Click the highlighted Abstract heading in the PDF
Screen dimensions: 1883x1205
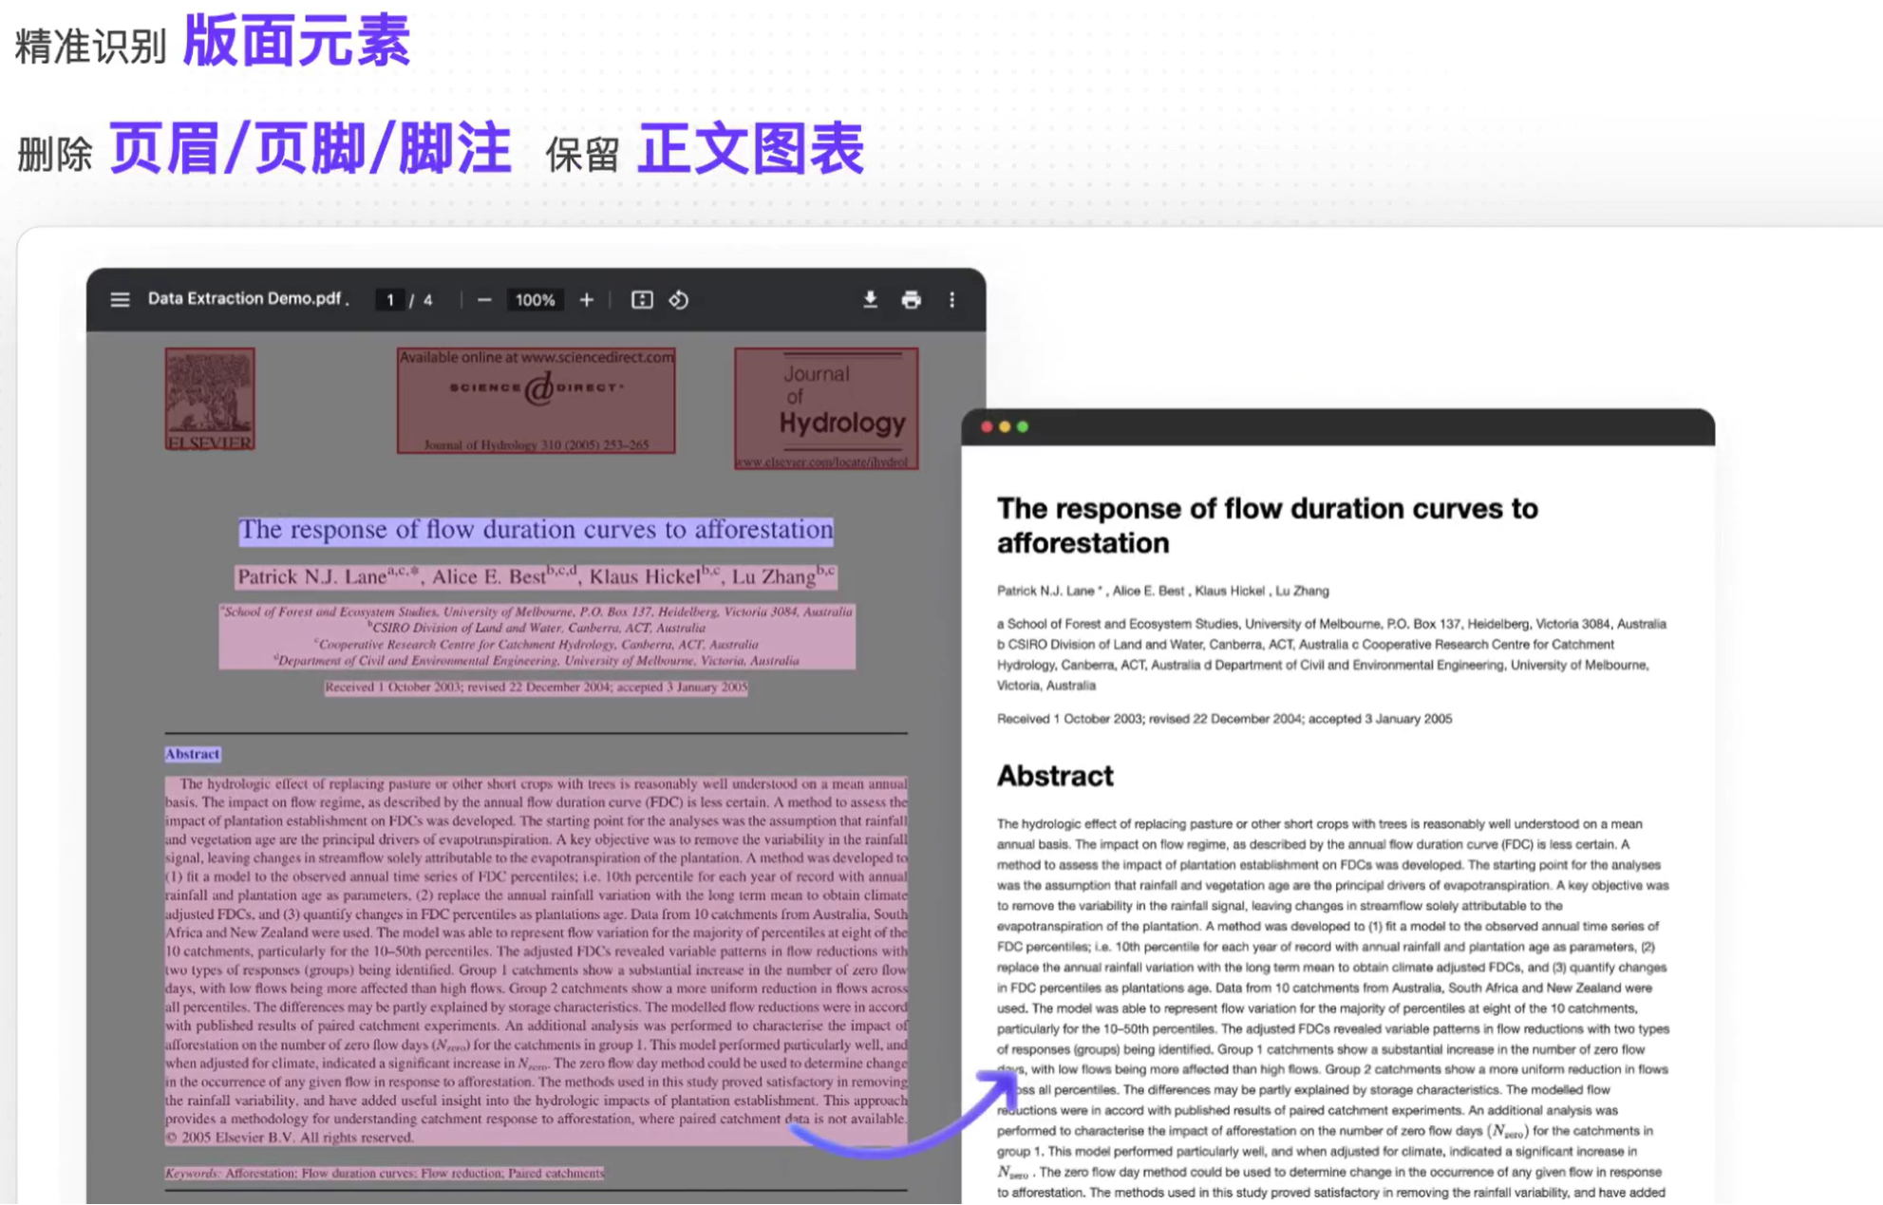[192, 754]
